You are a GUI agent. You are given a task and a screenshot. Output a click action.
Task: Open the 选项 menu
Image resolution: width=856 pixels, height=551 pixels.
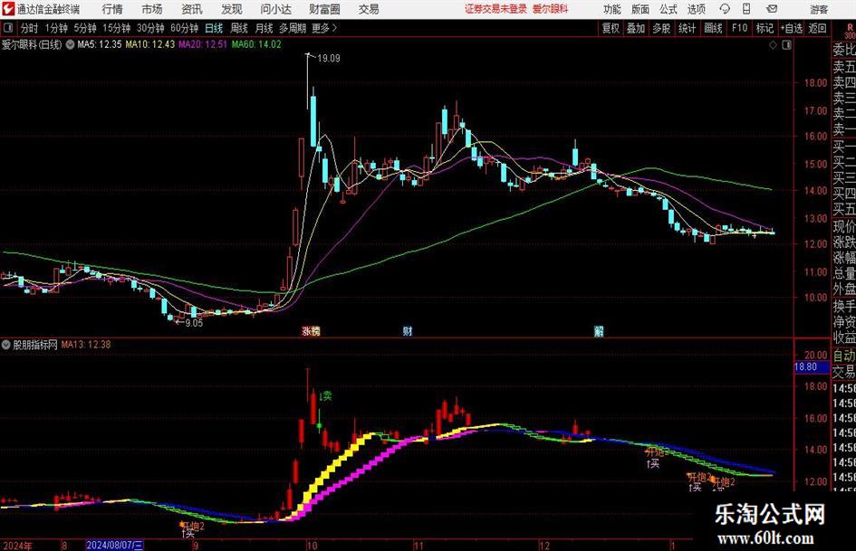click(x=697, y=9)
